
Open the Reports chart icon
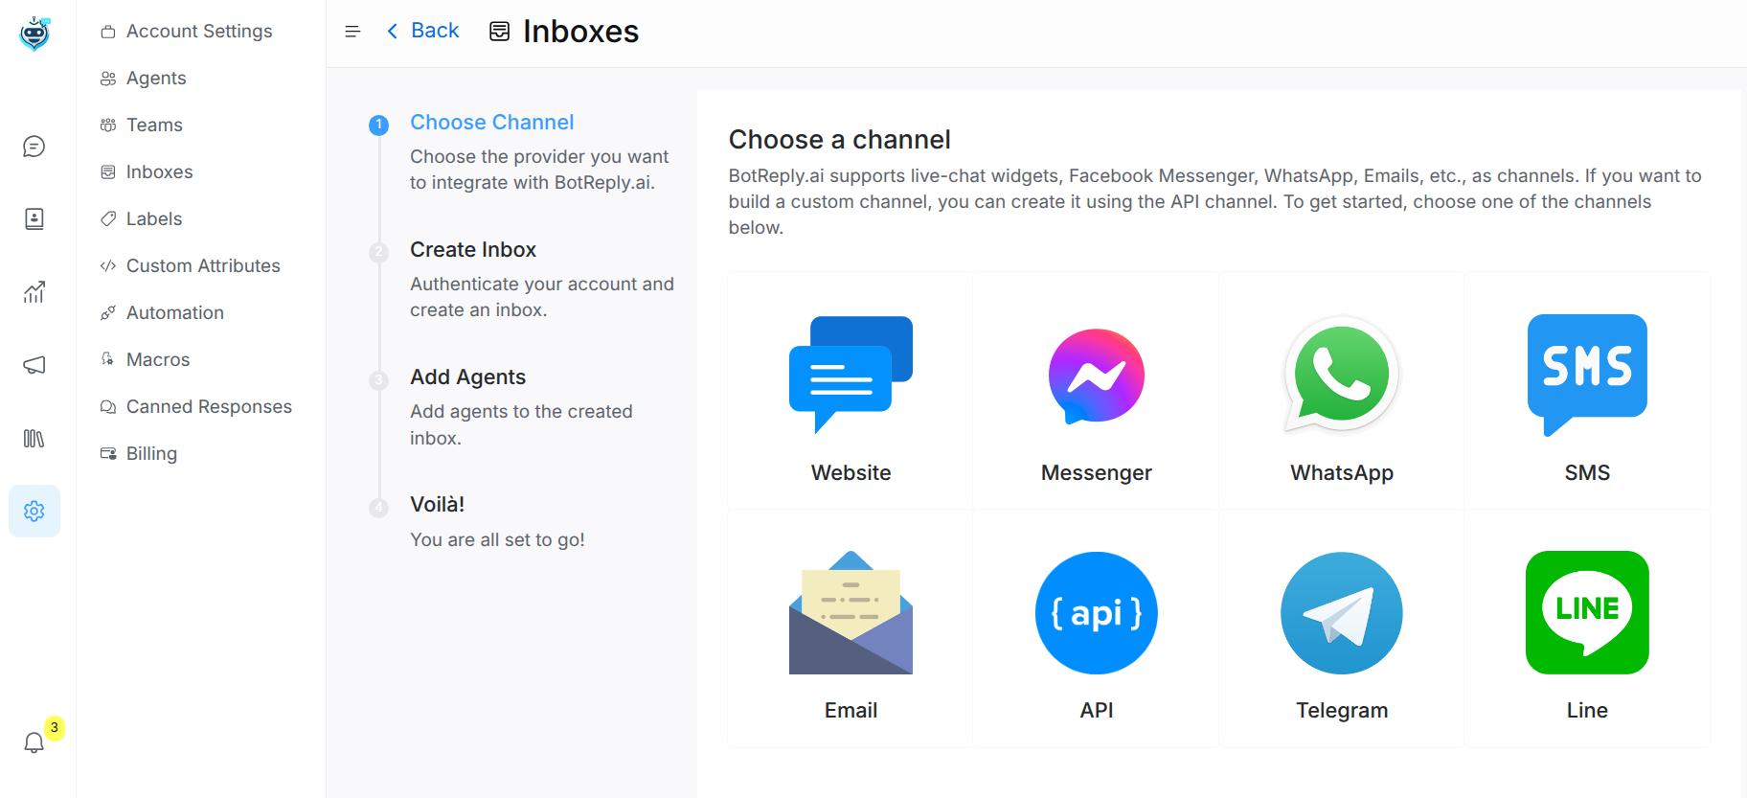coord(34,292)
